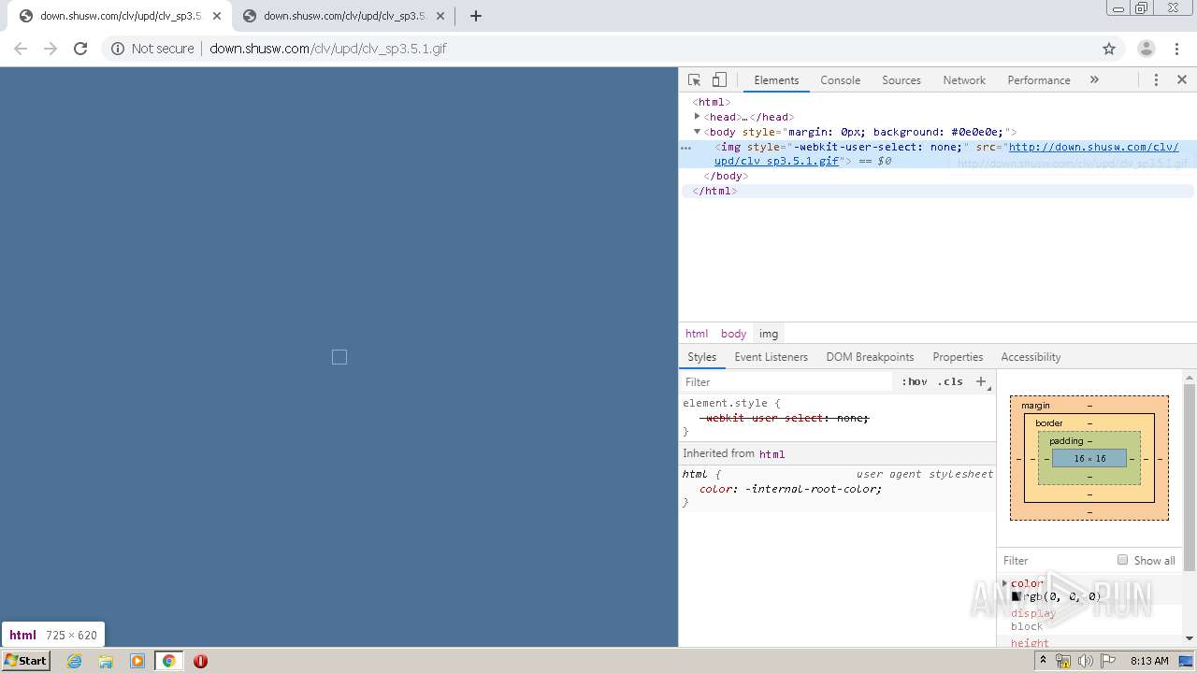Image resolution: width=1197 pixels, height=673 pixels.
Task: Launch Internet Explorer from taskbar
Action: [x=75, y=661]
